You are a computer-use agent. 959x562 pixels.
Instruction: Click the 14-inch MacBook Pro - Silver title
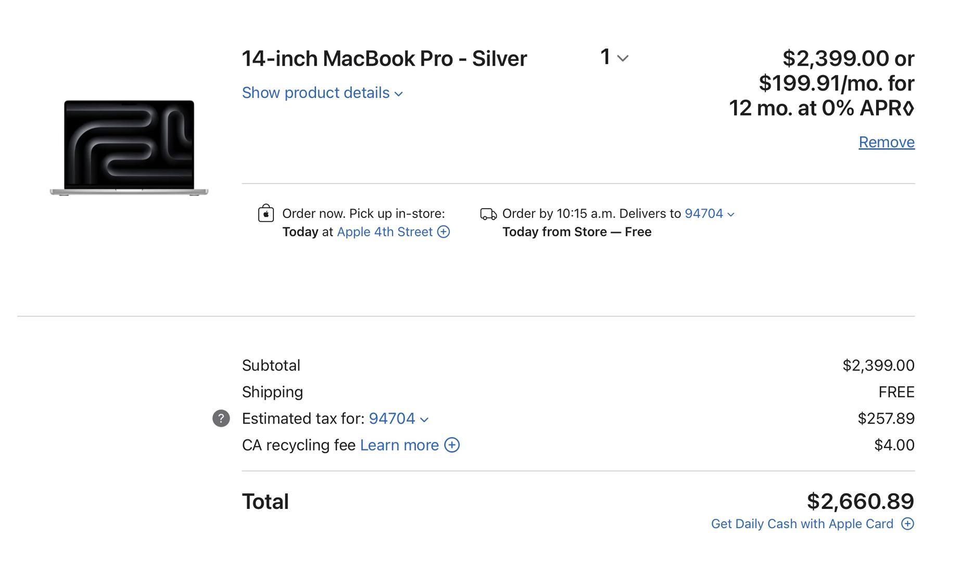384,58
